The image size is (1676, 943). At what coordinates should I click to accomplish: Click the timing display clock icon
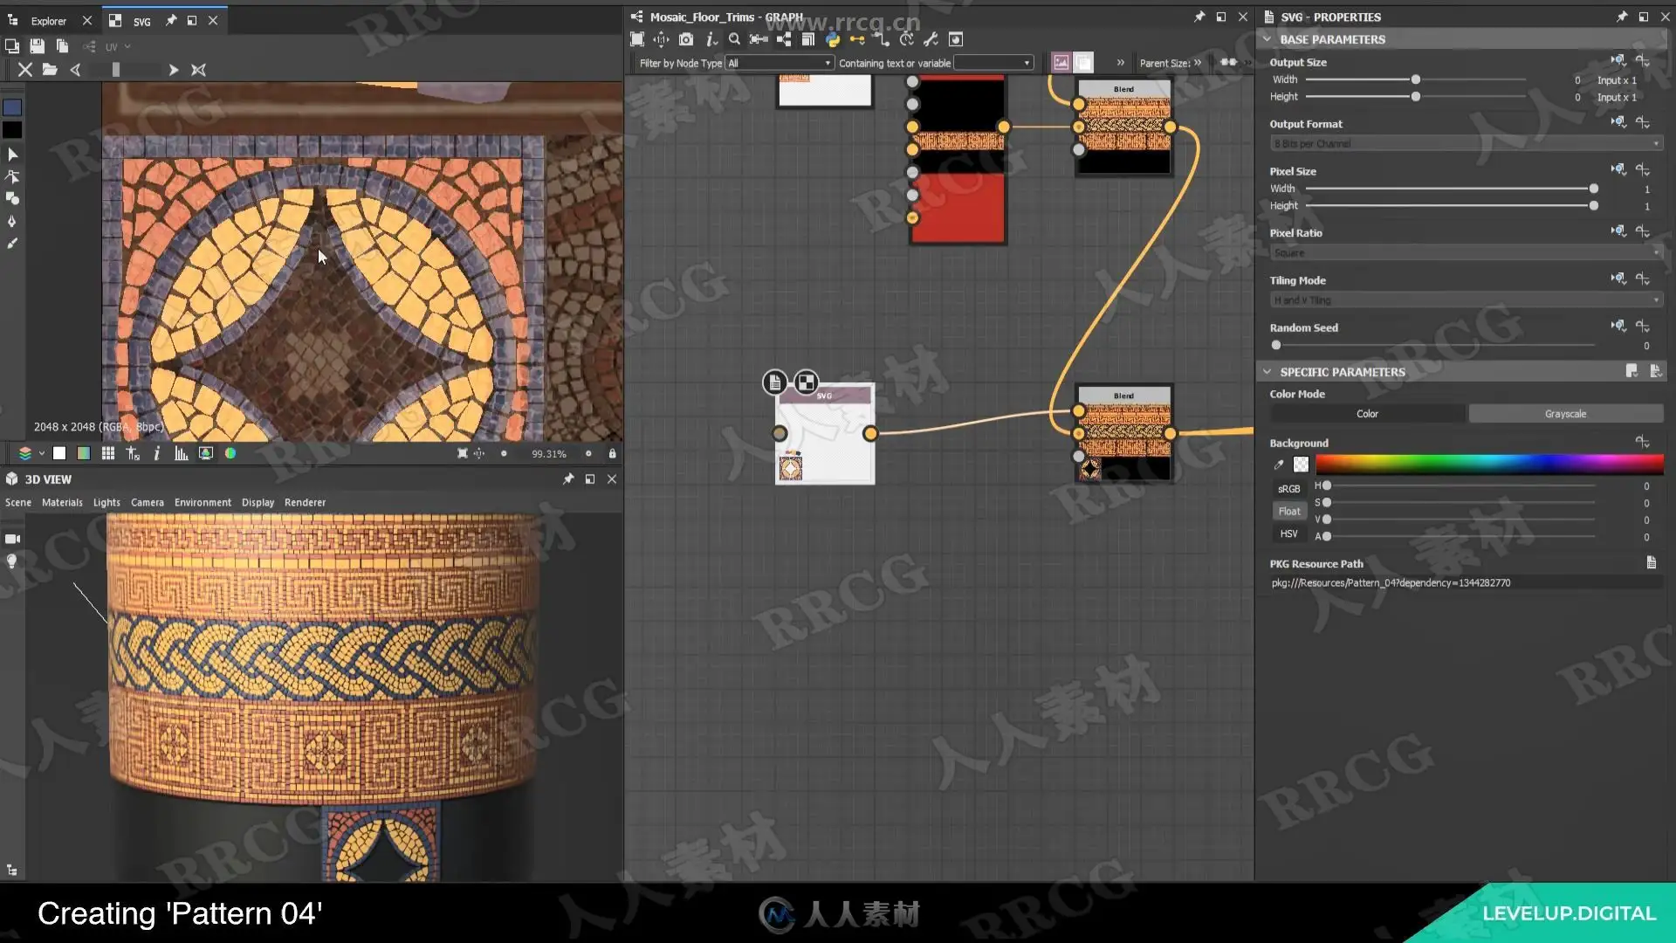point(907,39)
